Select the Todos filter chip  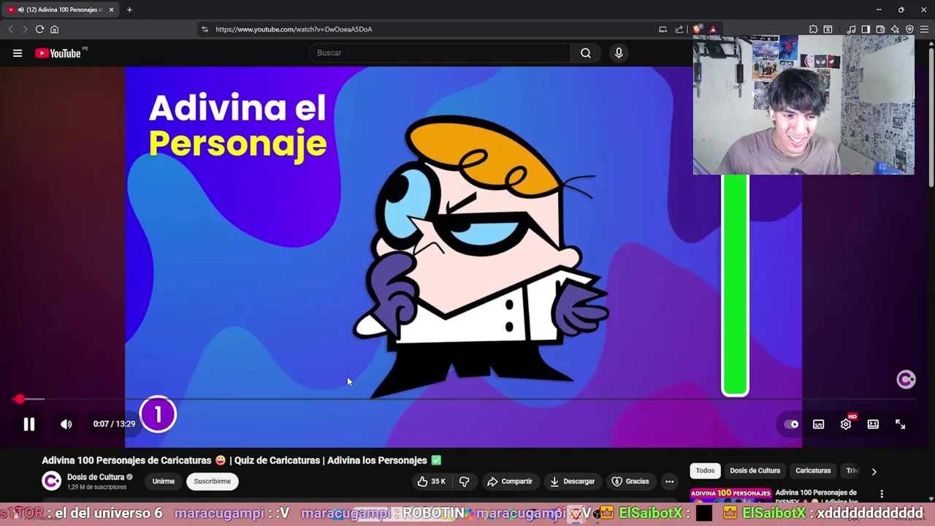click(705, 470)
